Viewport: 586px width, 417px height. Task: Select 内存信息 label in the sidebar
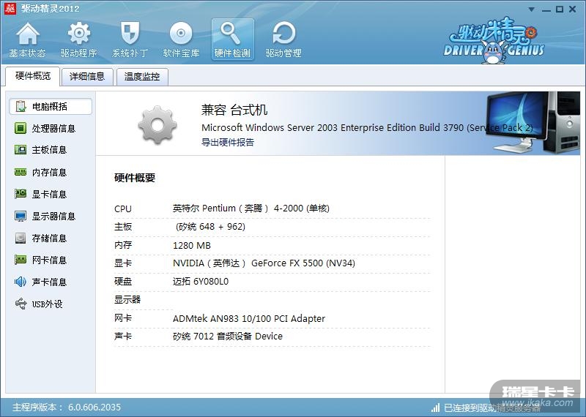click(x=49, y=173)
